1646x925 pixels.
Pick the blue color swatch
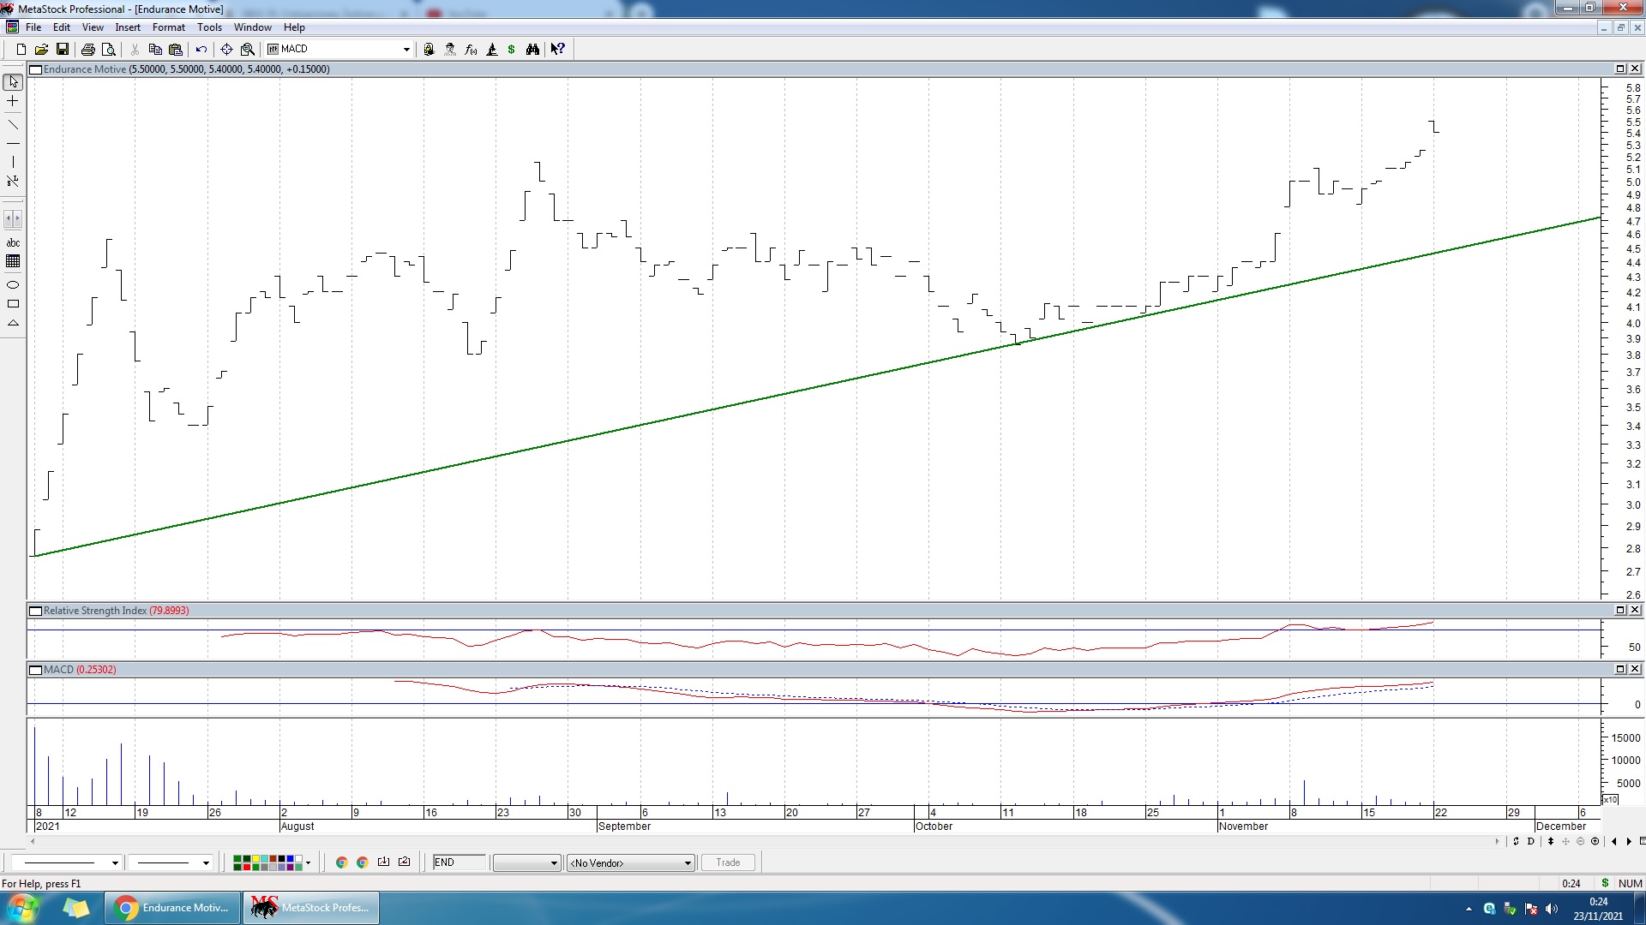pos(290,858)
